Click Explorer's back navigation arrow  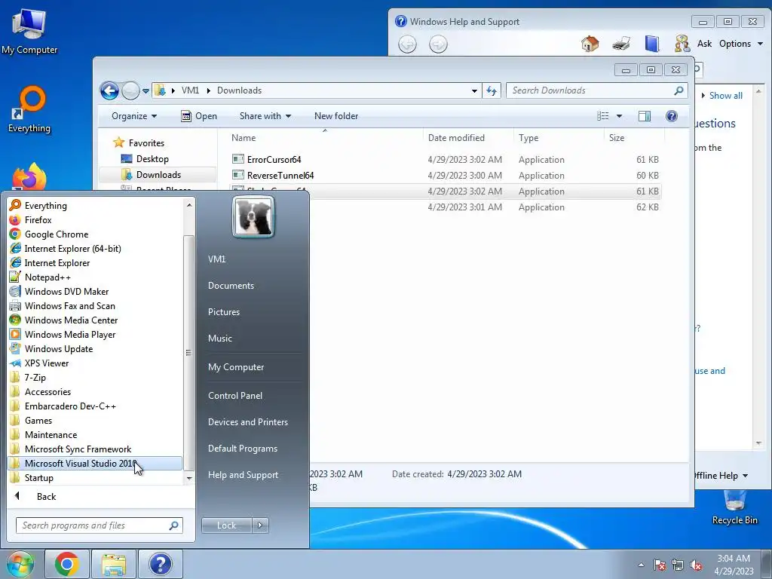(109, 90)
